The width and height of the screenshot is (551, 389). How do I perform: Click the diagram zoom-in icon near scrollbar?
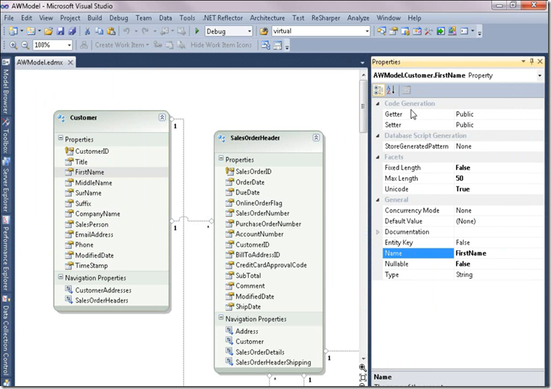tap(363, 367)
